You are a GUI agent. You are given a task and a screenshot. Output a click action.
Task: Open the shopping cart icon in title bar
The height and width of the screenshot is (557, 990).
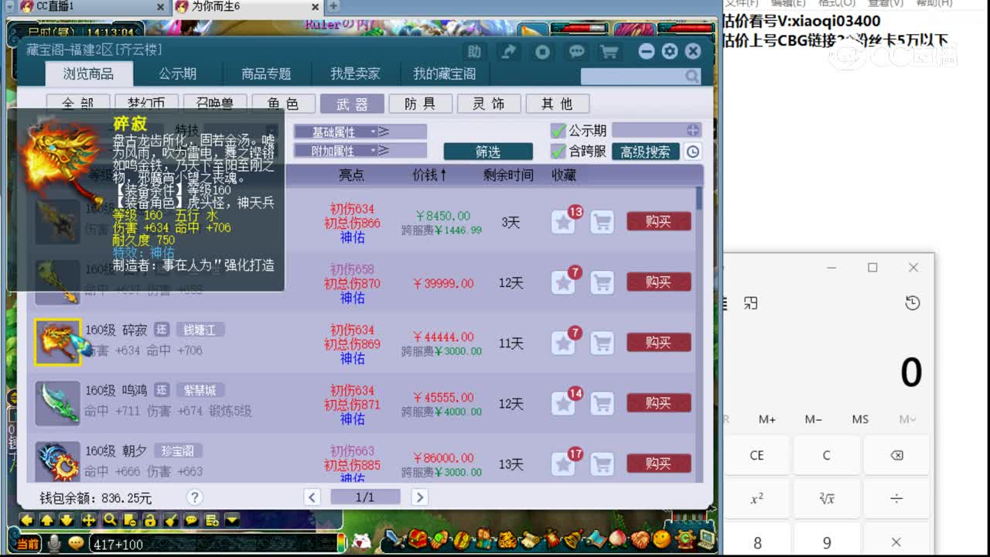(609, 52)
